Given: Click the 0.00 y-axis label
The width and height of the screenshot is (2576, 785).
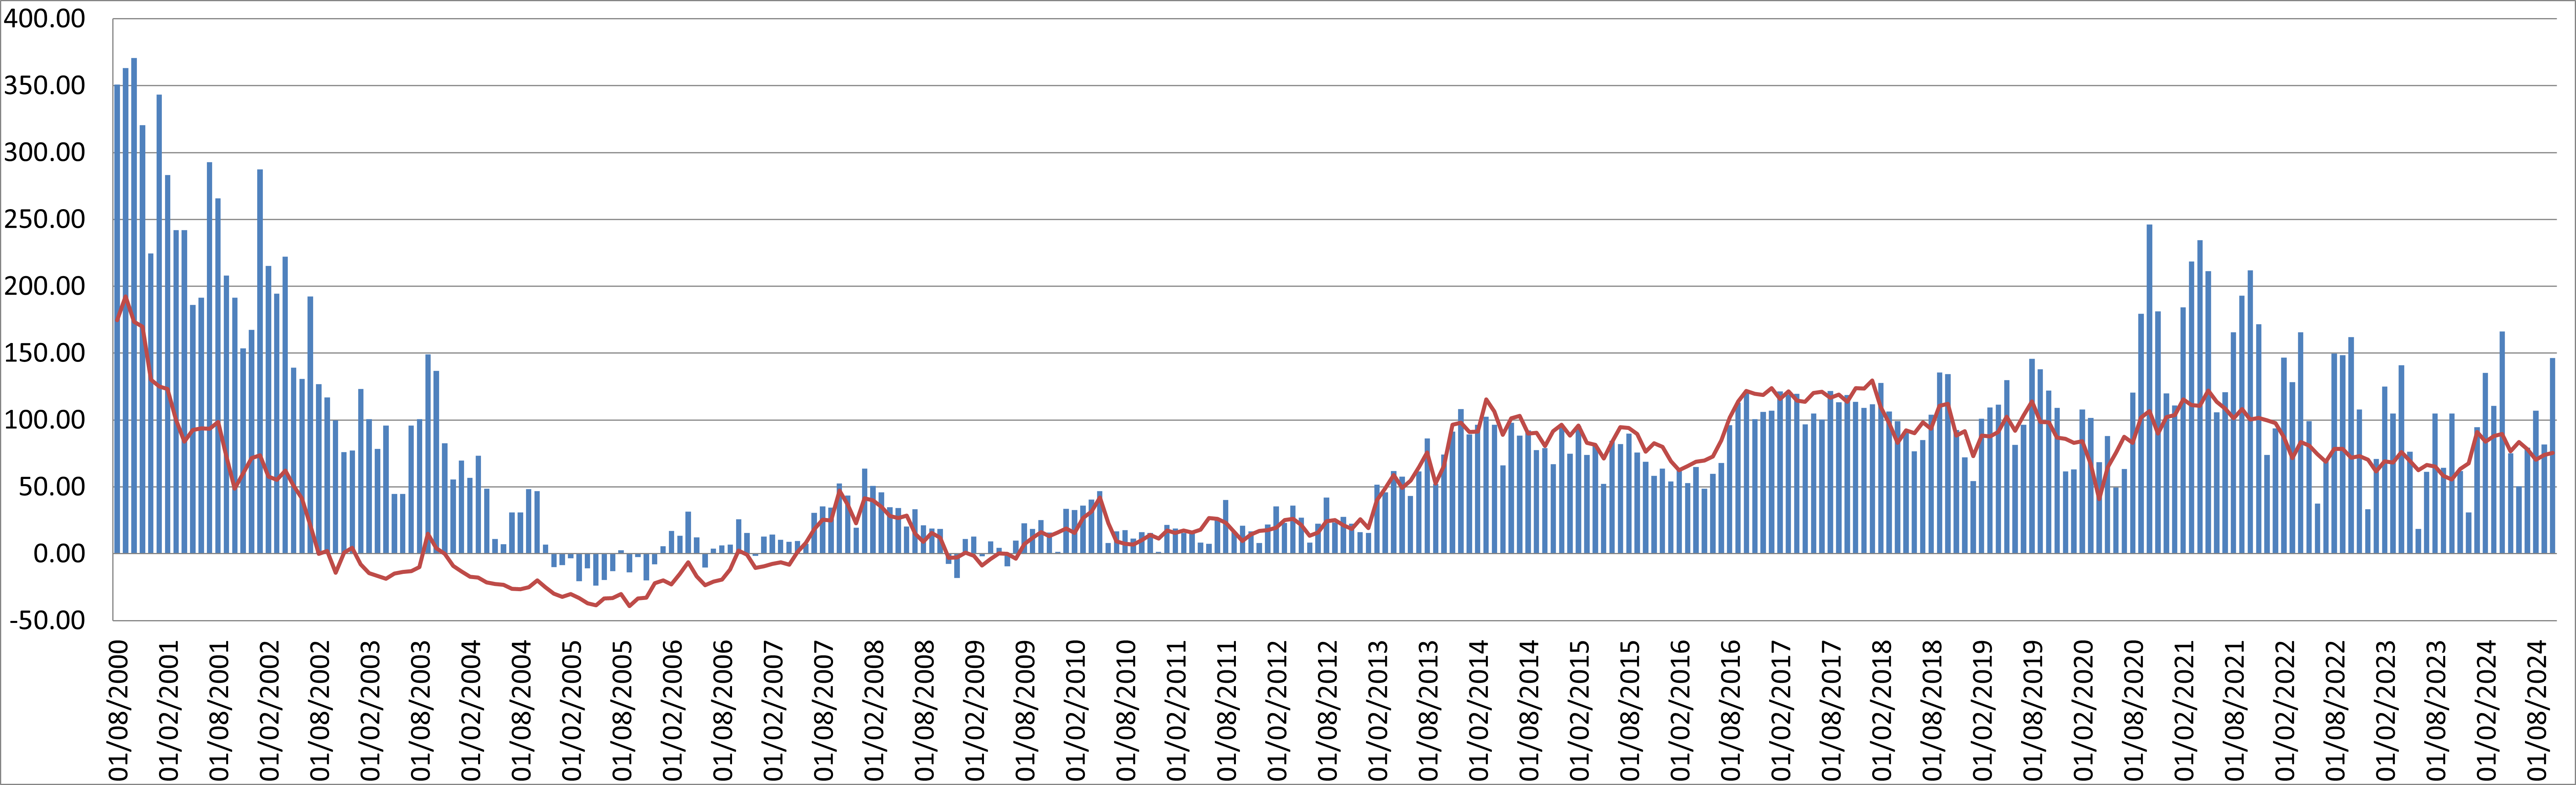Looking at the screenshot, I should pos(60,554).
